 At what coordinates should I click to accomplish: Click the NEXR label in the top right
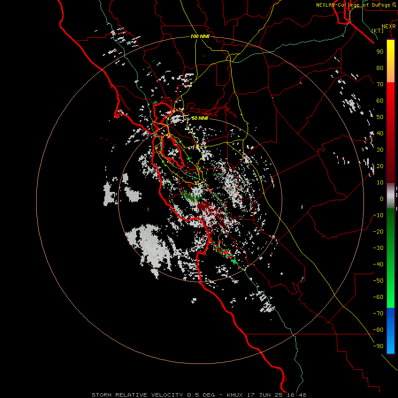point(389,27)
